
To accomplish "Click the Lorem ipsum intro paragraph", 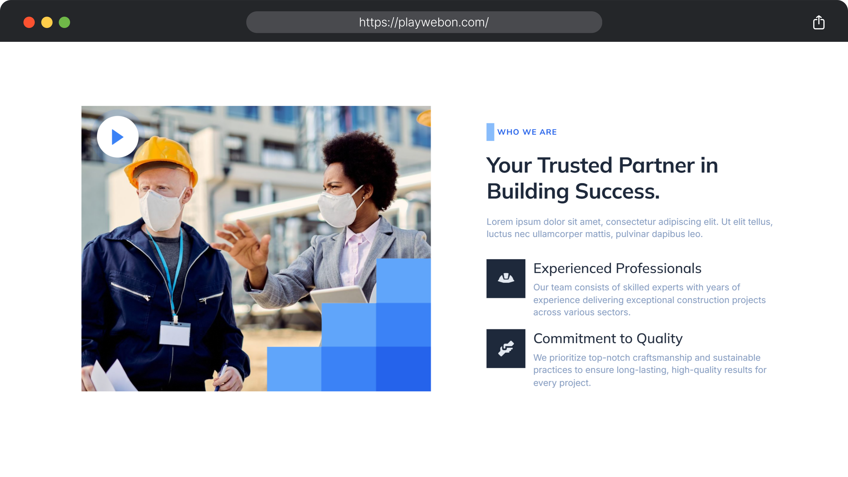I will click(629, 228).
